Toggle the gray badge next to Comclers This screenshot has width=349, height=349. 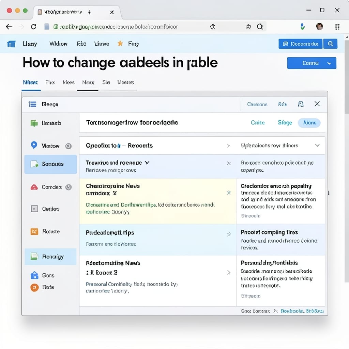(68, 187)
